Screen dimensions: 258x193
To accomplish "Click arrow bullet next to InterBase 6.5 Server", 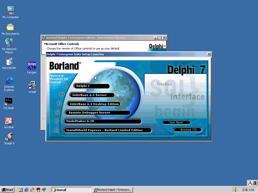I will [x=62, y=94].
